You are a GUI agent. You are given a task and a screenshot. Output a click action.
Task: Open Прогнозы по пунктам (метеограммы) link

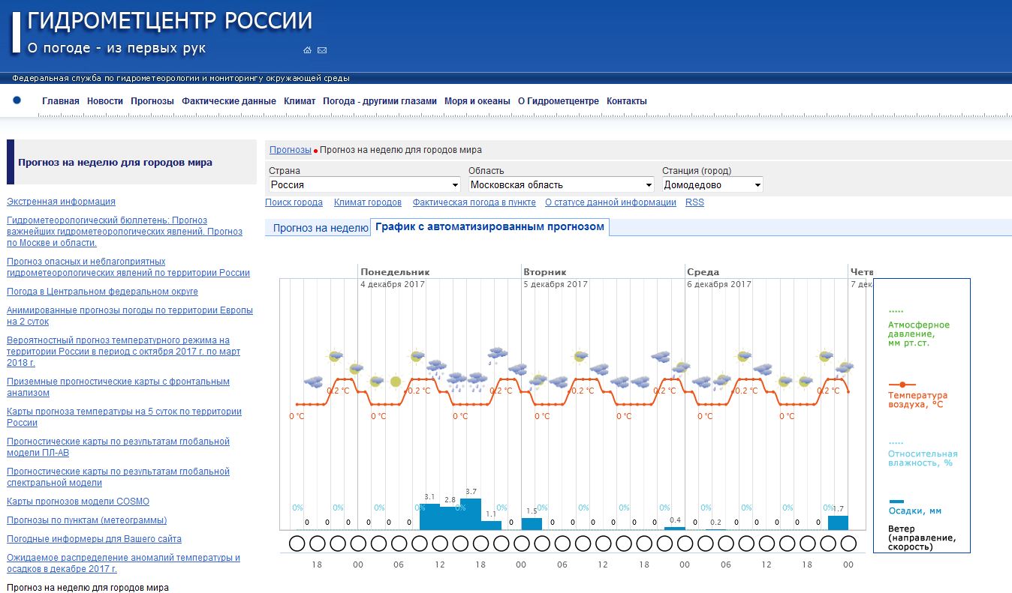click(86, 520)
